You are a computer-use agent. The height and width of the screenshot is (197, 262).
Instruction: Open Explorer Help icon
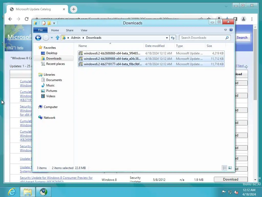(231, 30)
